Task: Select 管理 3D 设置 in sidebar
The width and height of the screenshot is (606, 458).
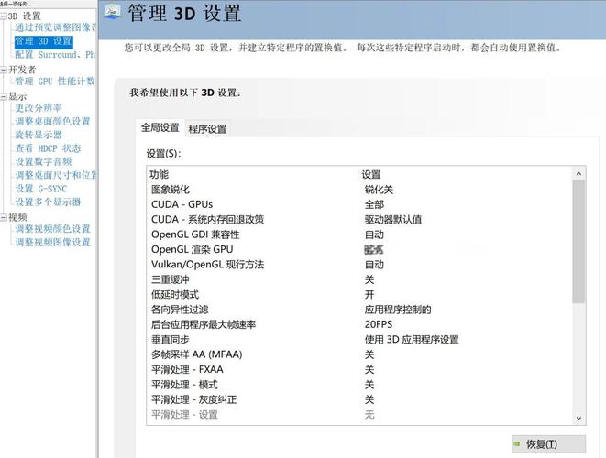Action: pos(43,41)
